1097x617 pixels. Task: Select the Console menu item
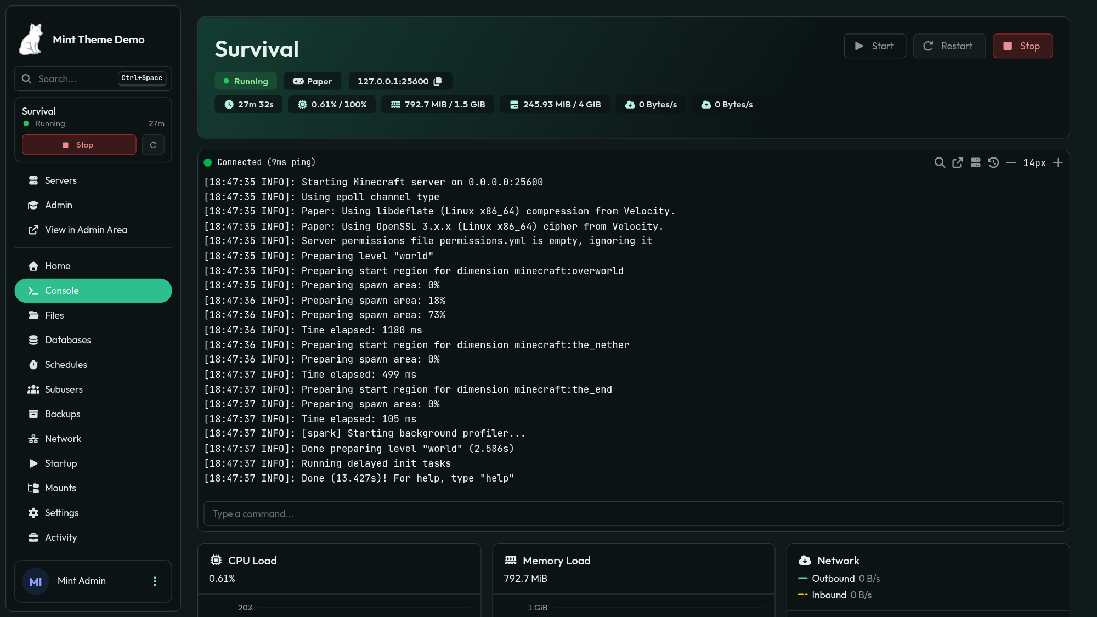point(93,291)
